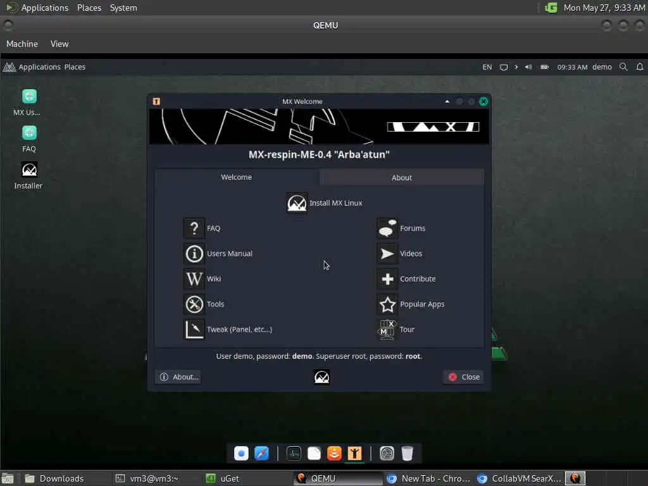Click the volume icon in guest panel
The width and height of the screenshot is (648, 486).
(528, 67)
